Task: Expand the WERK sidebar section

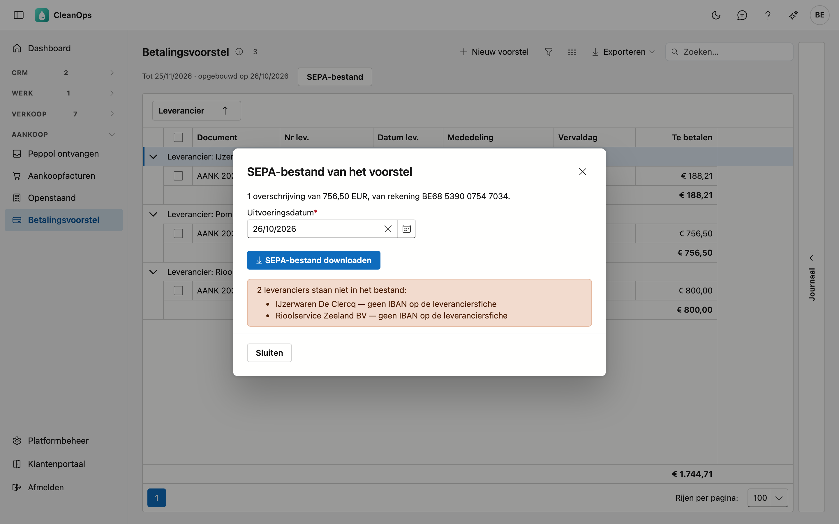Action: [64, 93]
